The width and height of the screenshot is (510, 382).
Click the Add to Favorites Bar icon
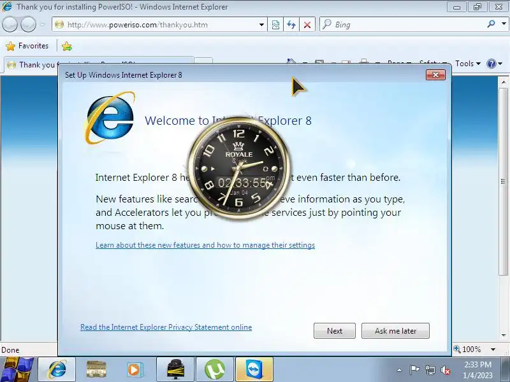pyautogui.click(x=67, y=46)
